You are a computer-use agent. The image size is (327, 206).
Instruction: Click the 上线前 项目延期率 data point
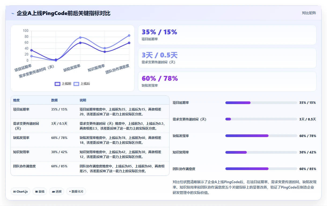(x=31, y=50)
